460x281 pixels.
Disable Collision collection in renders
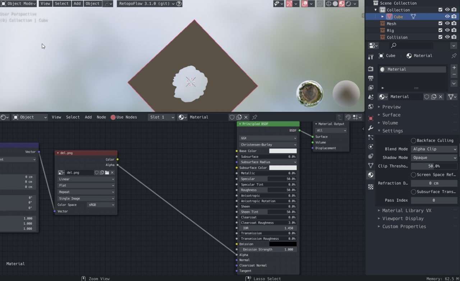click(x=454, y=37)
